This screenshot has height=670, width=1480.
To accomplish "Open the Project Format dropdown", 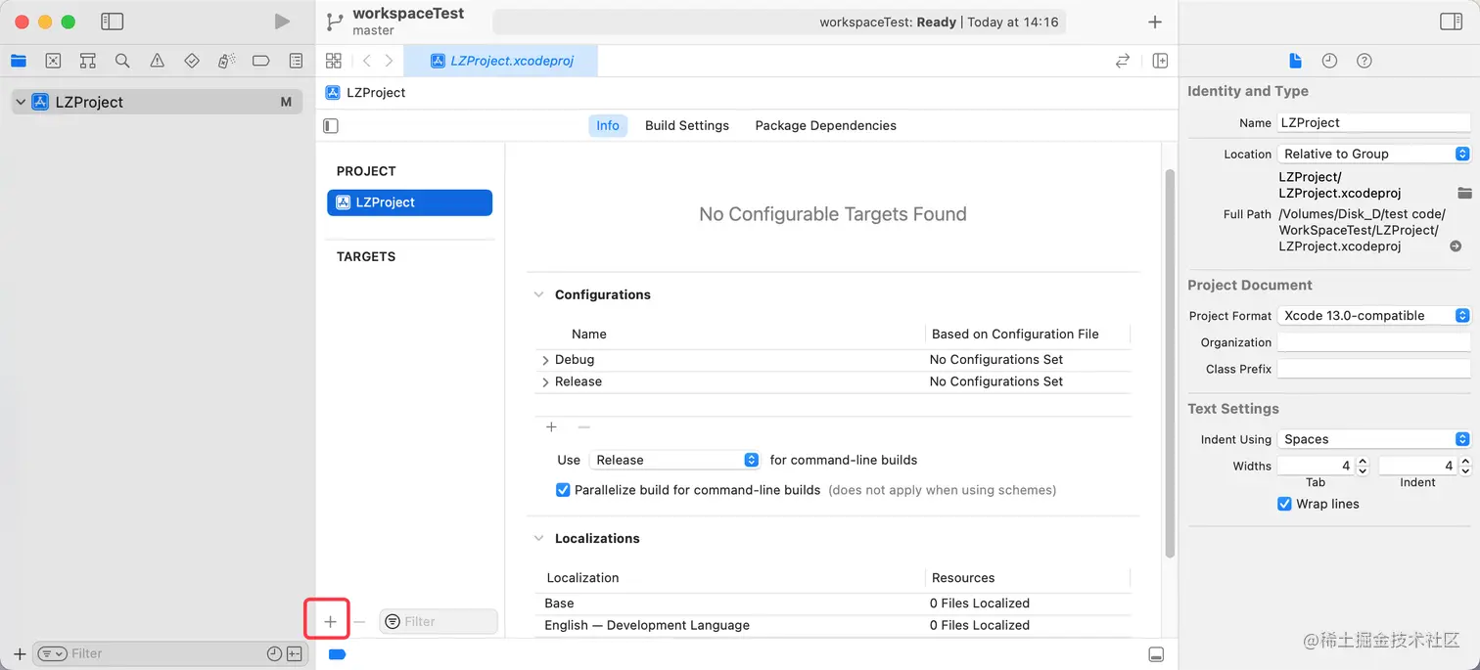I will click(1374, 315).
